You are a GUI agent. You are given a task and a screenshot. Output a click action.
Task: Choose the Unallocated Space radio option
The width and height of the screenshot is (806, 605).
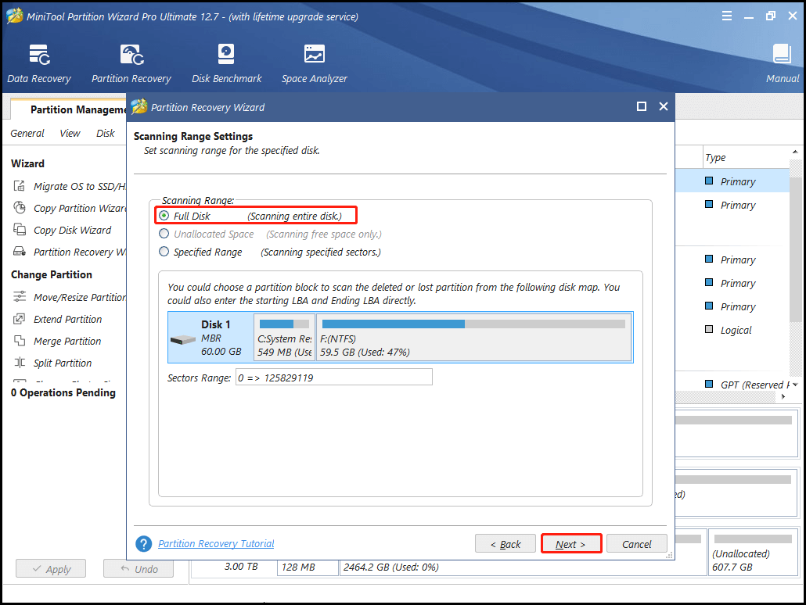(164, 234)
